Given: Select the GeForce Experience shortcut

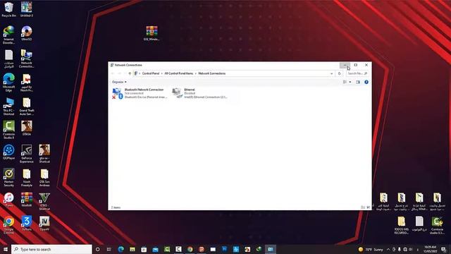Looking at the screenshot, I should [27, 154].
